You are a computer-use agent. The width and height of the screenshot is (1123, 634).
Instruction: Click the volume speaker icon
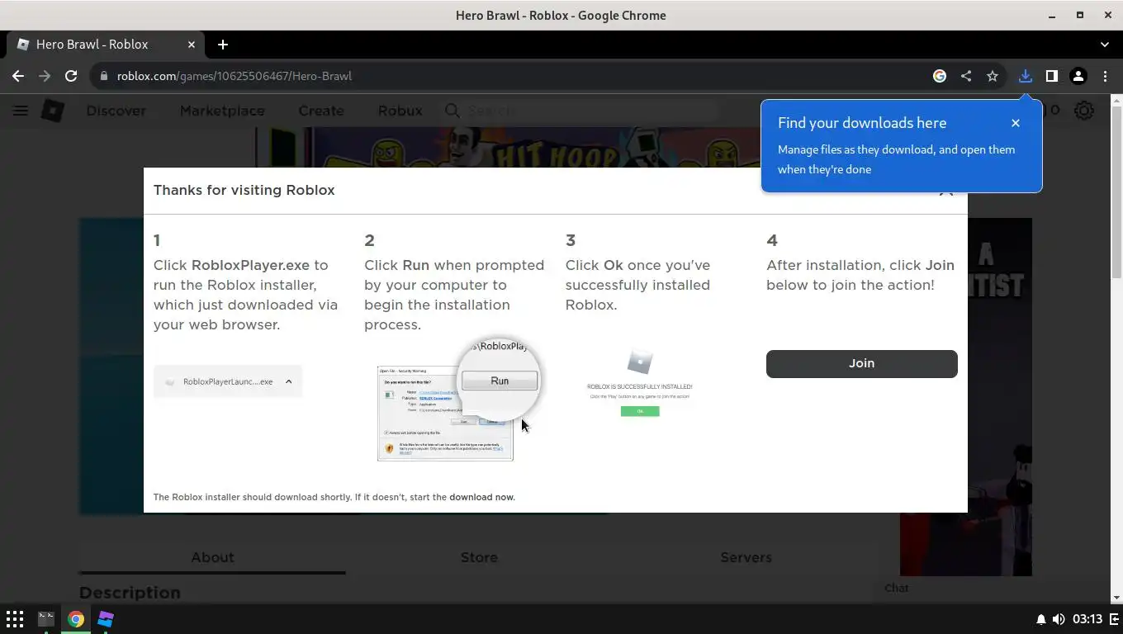pos(1058,619)
